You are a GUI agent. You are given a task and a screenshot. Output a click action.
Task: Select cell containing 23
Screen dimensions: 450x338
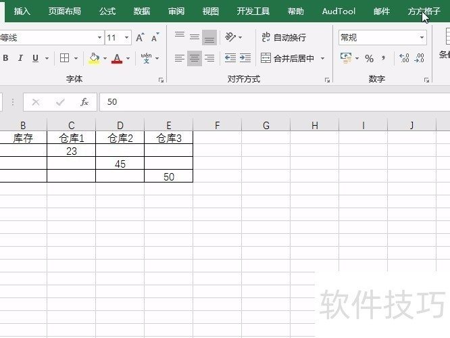click(x=72, y=151)
